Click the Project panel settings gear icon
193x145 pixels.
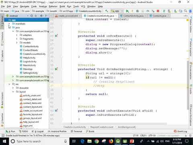click(41, 16)
